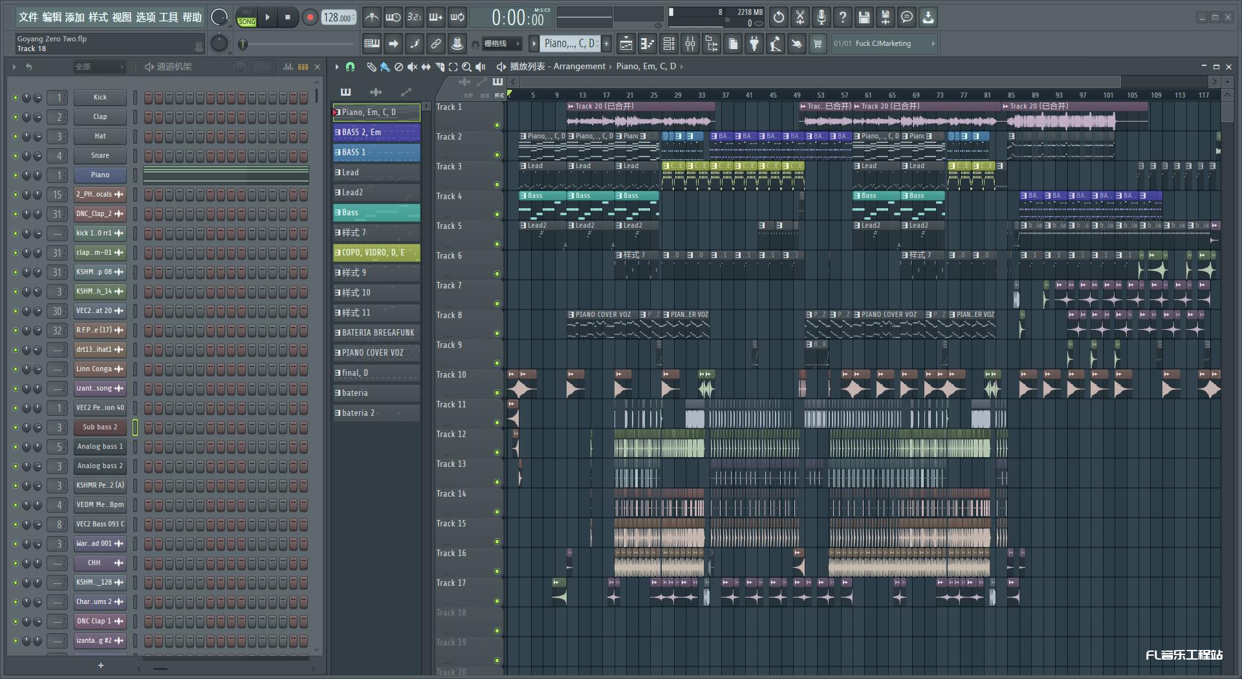This screenshot has height=679, width=1242.
Task: Open the 帮助 menu
Action: (x=192, y=17)
